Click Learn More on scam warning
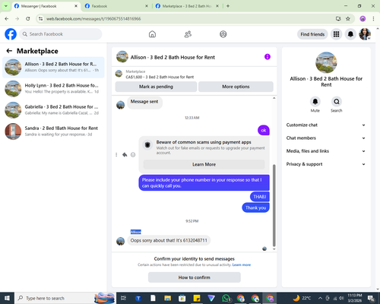Viewport: 380px width, 304px height. tap(204, 164)
